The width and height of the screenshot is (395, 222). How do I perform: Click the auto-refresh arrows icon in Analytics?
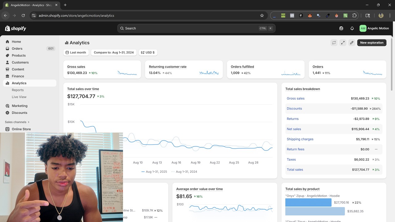[334, 43]
